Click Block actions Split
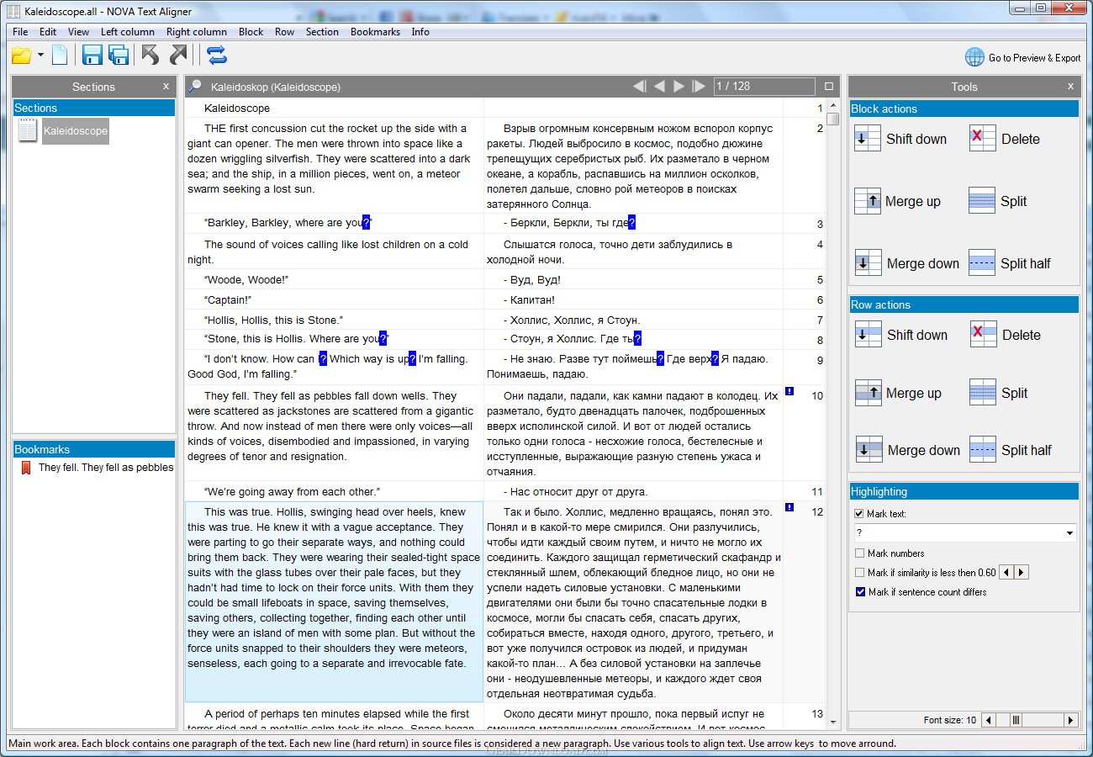Viewport: 1093px width, 757px height. (998, 201)
